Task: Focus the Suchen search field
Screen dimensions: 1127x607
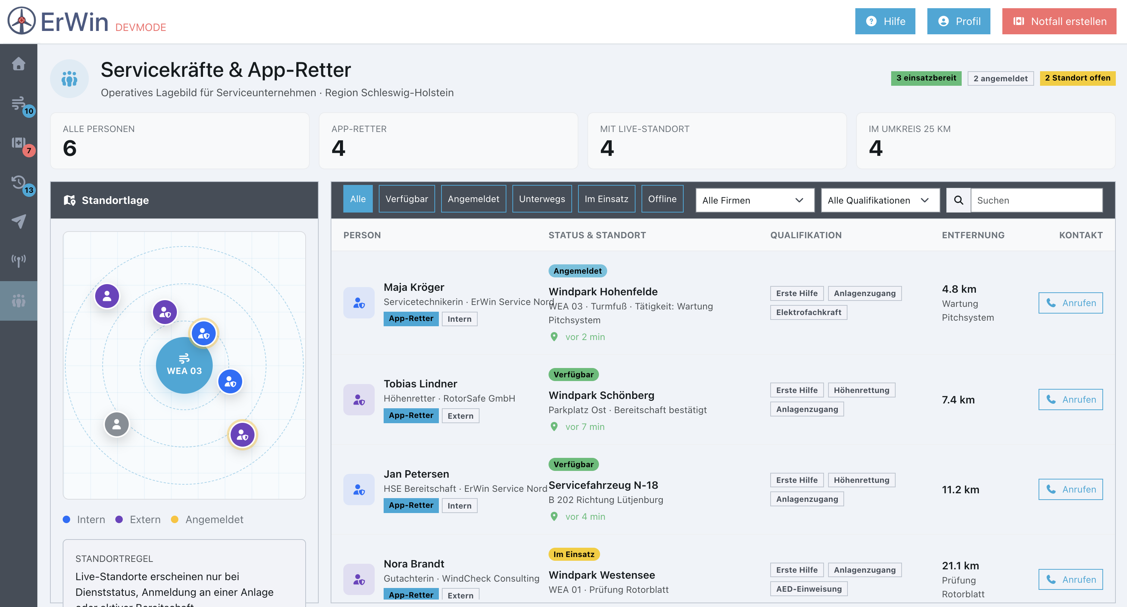Action: pyautogui.click(x=1036, y=200)
